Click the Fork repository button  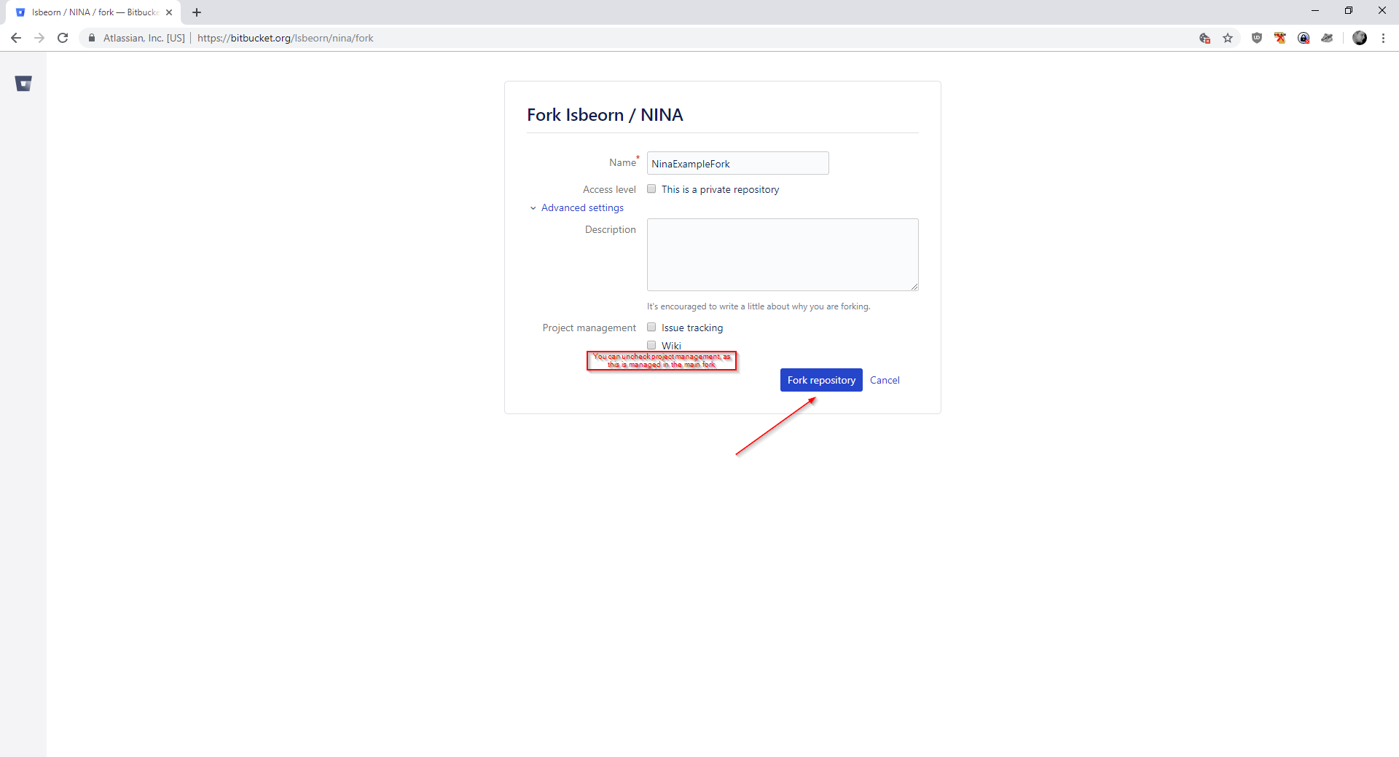(821, 380)
